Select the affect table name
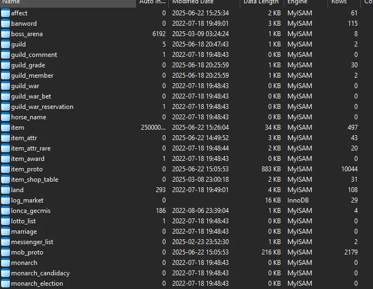Screen dimensions: 373x289 19,13
